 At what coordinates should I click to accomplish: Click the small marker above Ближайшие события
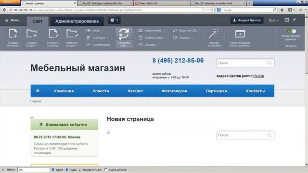point(32,117)
